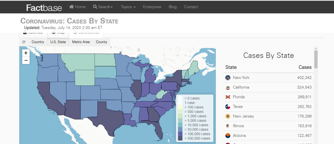Click the Florida flag icon

coord(228,97)
